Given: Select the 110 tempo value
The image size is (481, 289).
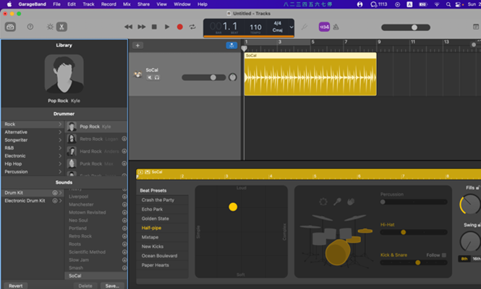Looking at the screenshot, I should coord(255,27).
